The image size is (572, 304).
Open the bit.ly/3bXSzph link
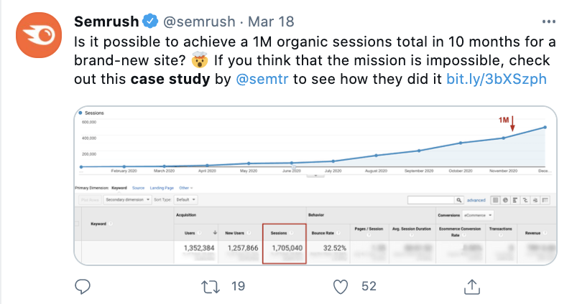point(497,79)
